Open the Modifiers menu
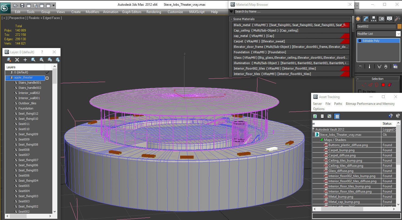Image resolution: width=402 pixels, height=220 pixels. click(x=92, y=12)
